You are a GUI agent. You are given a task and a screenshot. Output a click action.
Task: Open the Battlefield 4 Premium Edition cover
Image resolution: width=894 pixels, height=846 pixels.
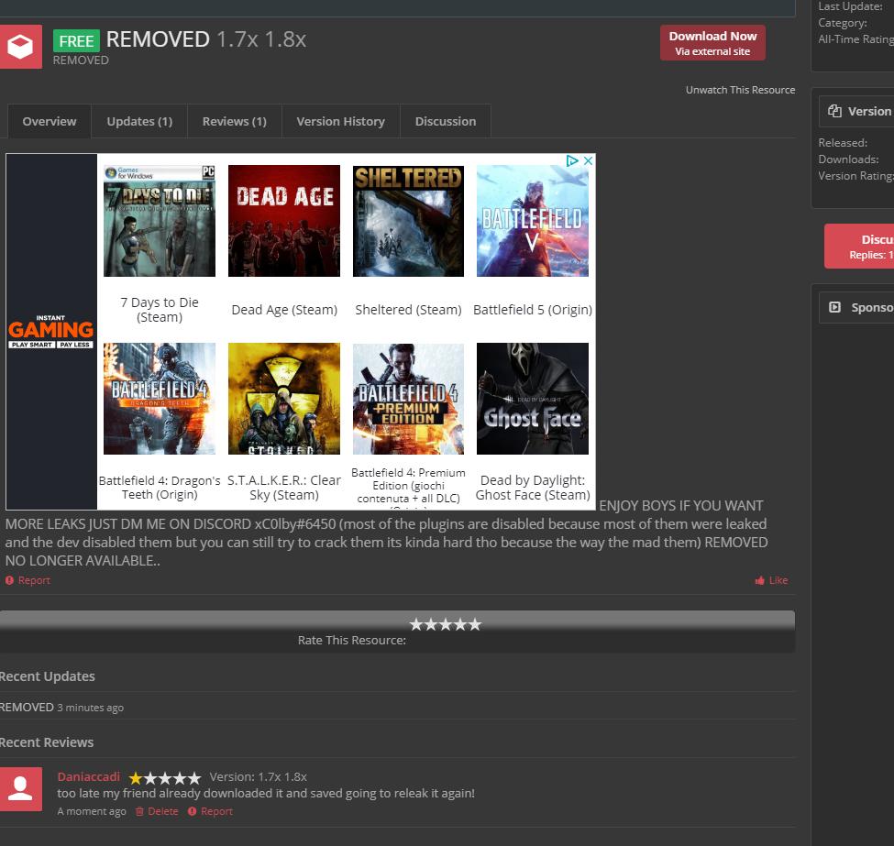[408, 399]
